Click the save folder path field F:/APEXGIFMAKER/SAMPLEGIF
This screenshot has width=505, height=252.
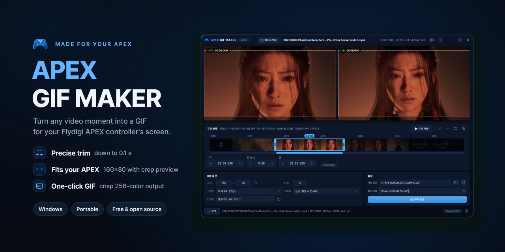coord(415,183)
